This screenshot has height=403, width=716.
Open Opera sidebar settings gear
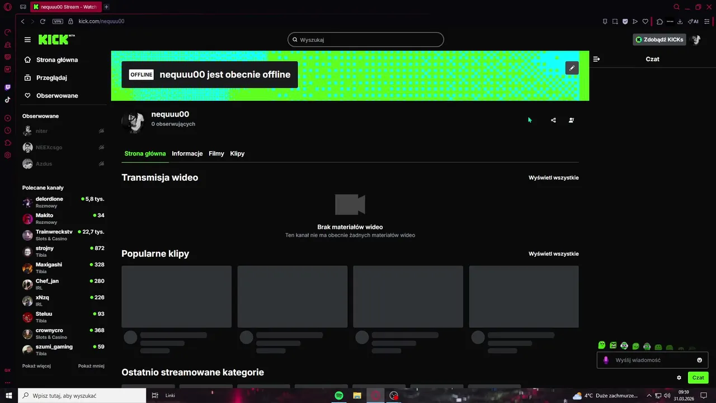point(8,155)
